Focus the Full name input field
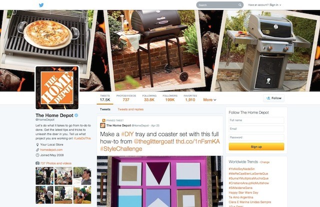 tap(256, 120)
